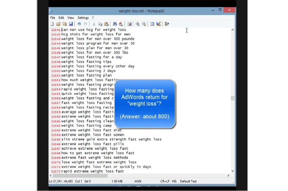Open the Settings menu
The width and height of the screenshot is (288, 191).
coord(83,18)
